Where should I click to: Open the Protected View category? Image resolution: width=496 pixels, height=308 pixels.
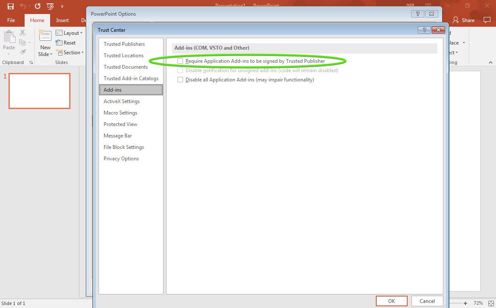pos(120,124)
